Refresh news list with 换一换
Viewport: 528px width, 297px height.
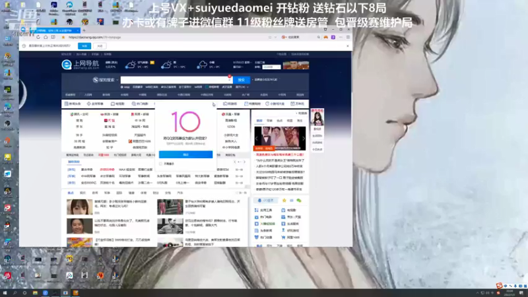(x=242, y=193)
